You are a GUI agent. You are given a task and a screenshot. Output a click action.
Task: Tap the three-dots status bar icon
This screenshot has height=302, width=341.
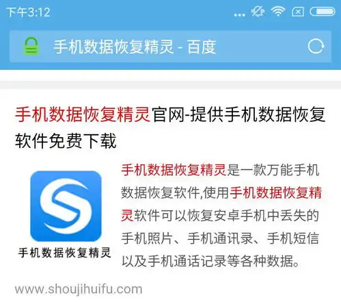point(240,15)
